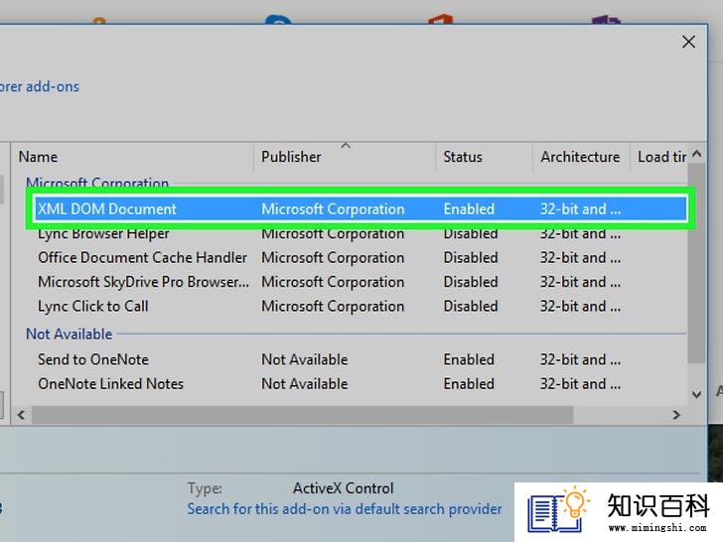Click the Microsoft Corporation group header
Viewport: 723px width, 542px height.
[x=97, y=183]
